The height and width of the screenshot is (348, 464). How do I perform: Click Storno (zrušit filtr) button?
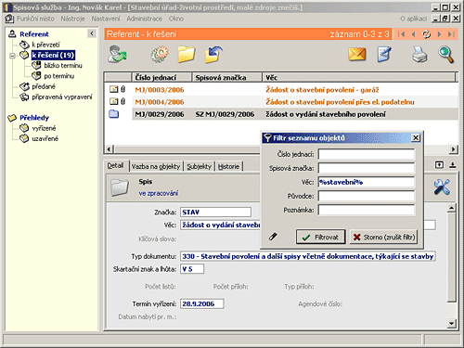(383, 237)
